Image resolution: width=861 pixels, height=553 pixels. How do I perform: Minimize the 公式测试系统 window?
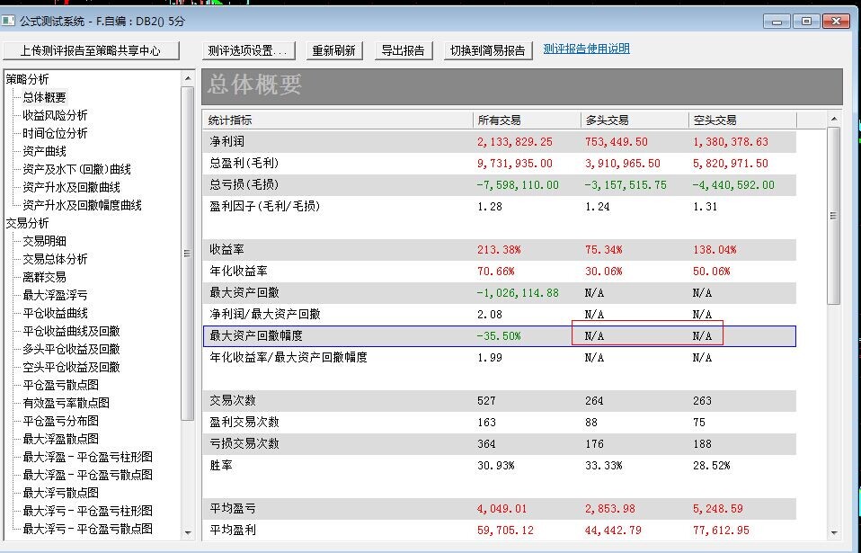pos(777,22)
